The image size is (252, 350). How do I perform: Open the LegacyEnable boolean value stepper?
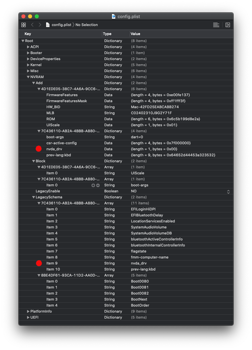click(228, 191)
